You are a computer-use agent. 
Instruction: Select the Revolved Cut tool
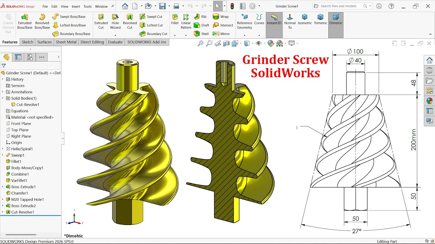click(x=130, y=21)
